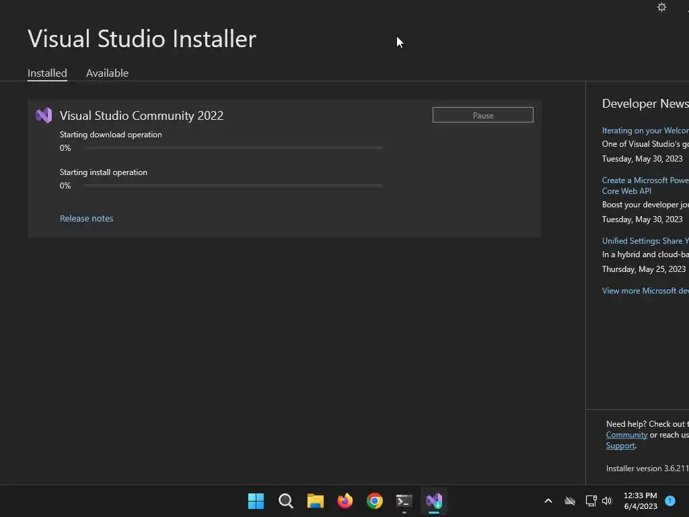Click 'Thursday, May 25, 2023' date text

[x=643, y=269]
